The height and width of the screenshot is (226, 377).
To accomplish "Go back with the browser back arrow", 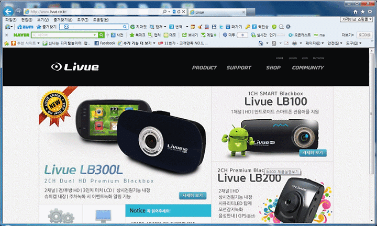I will (8, 12).
